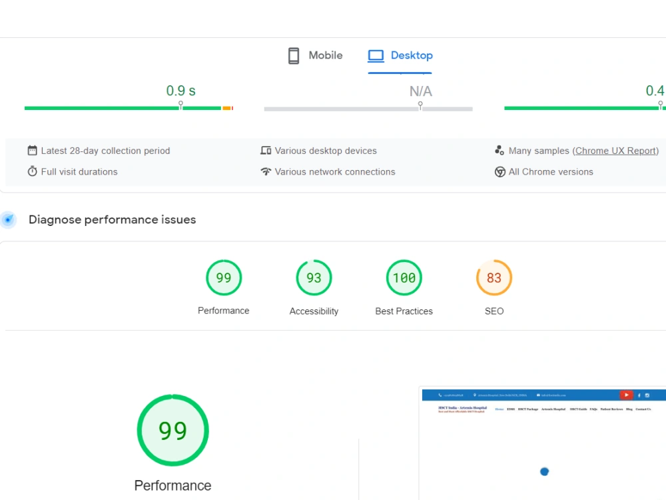Click the Accessibility label under 93
The width and height of the screenshot is (666, 500).
click(314, 311)
